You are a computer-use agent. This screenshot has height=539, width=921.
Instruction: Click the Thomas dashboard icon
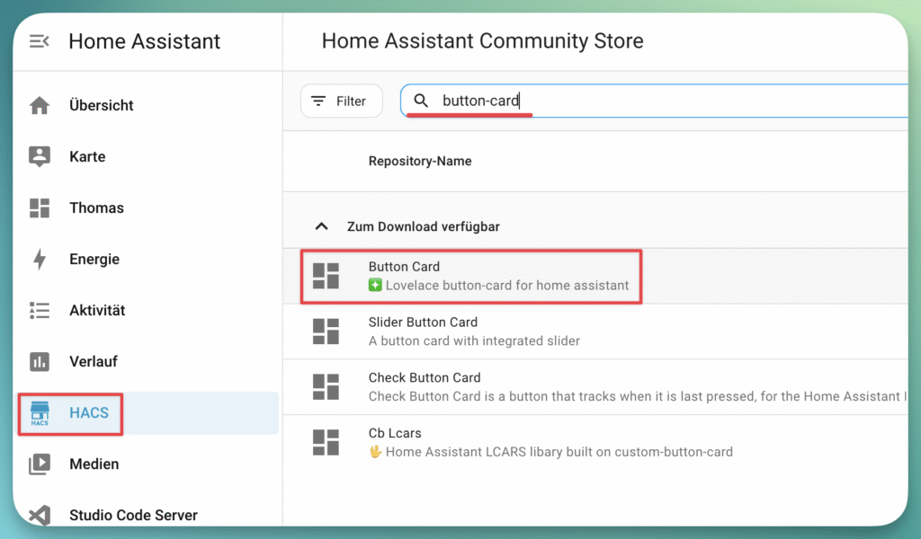click(40, 208)
